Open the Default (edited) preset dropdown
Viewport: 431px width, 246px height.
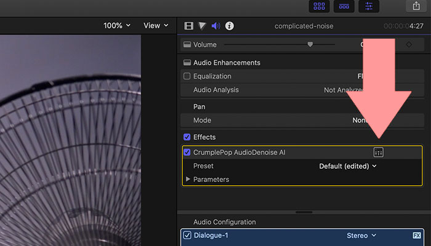click(x=348, y=166)
